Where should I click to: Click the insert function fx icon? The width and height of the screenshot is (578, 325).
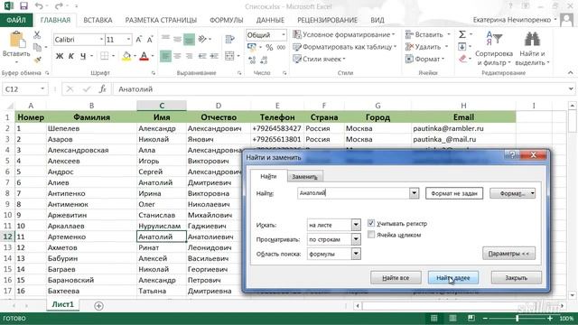point(102,89)
